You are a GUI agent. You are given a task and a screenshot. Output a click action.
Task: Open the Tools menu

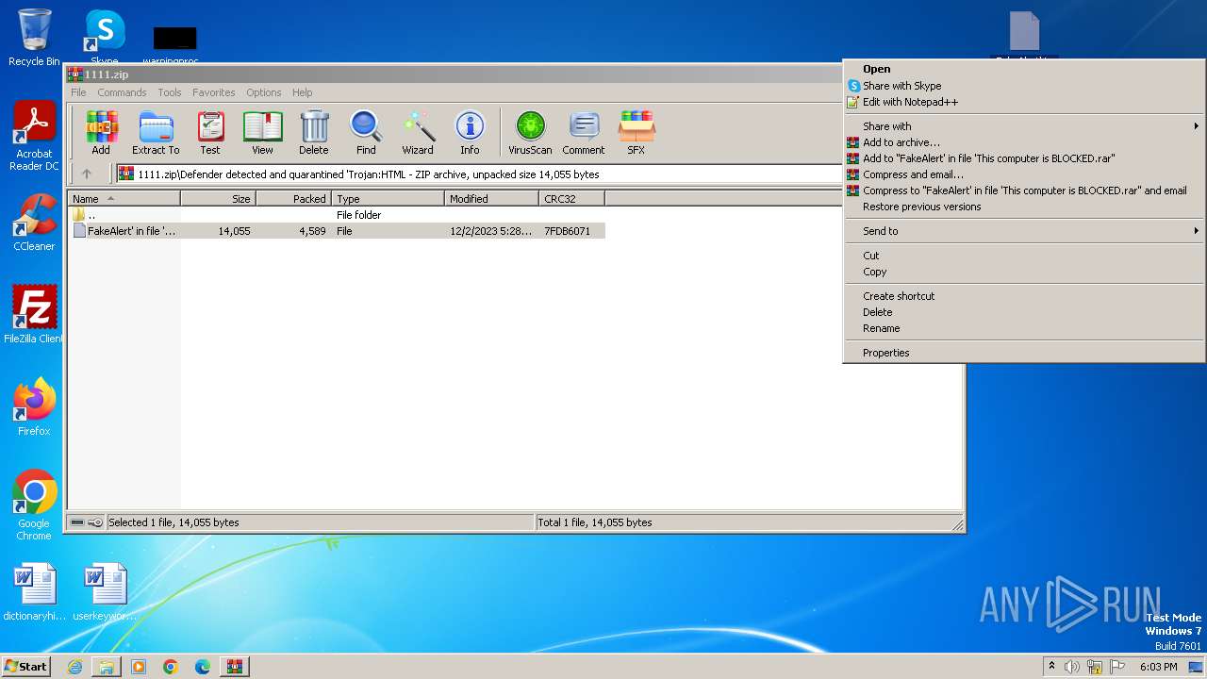point(170,92)
